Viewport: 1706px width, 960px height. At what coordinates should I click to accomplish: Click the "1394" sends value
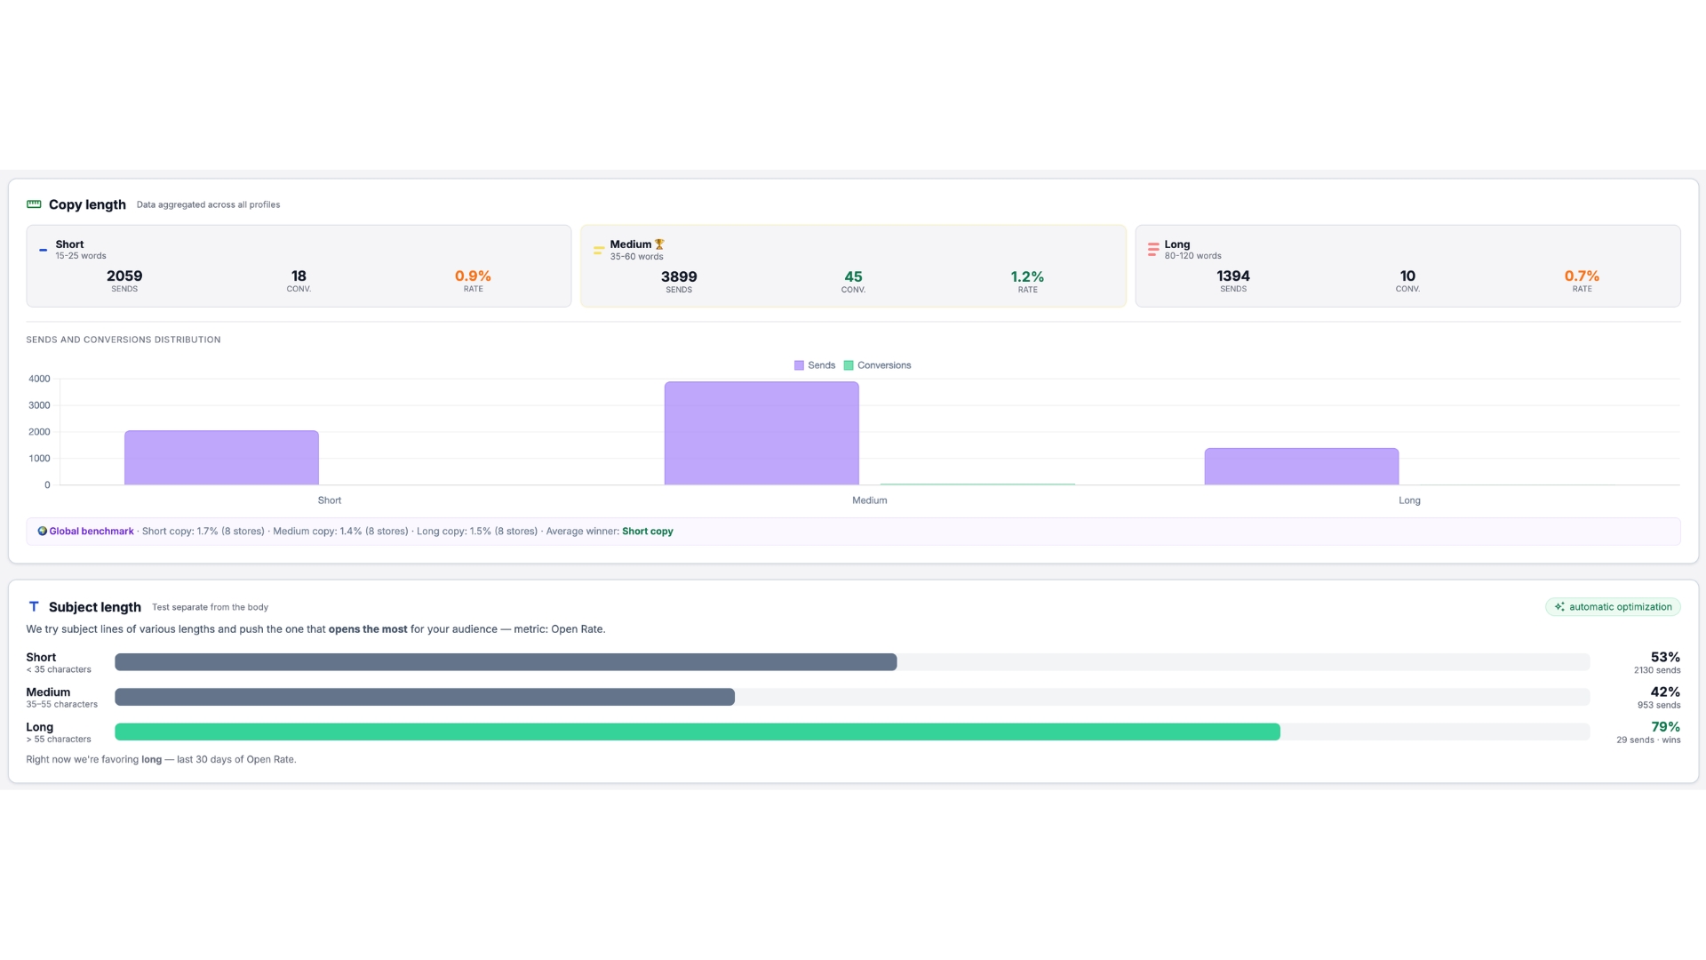[1233, 276]
